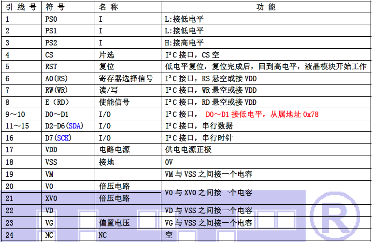Viewport: 372px width, 242px height.
Task: Click the RST symbol cell
Action: [x=51, y=67]
